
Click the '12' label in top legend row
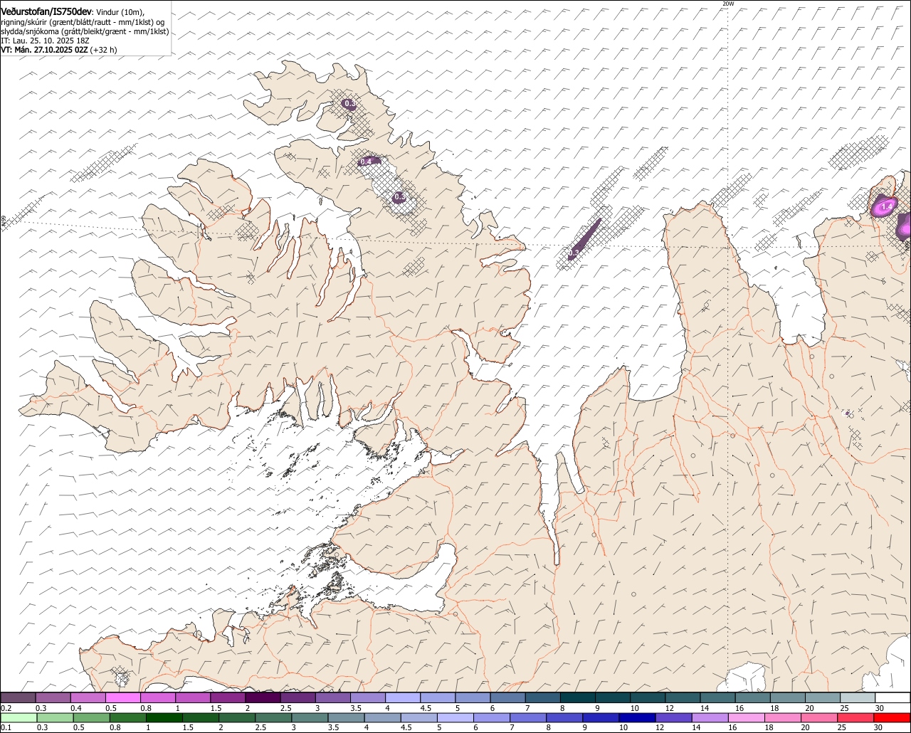[670, 708]
